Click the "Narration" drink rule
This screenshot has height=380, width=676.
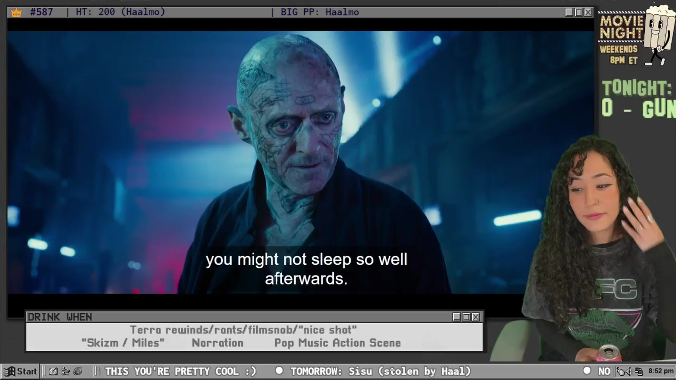pos(218,343)
